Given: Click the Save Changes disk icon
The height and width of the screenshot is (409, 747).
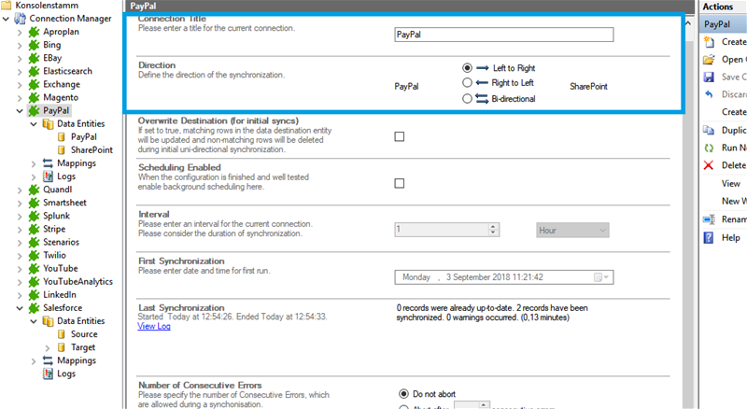Looking at the screenshot, I should 710,77.
